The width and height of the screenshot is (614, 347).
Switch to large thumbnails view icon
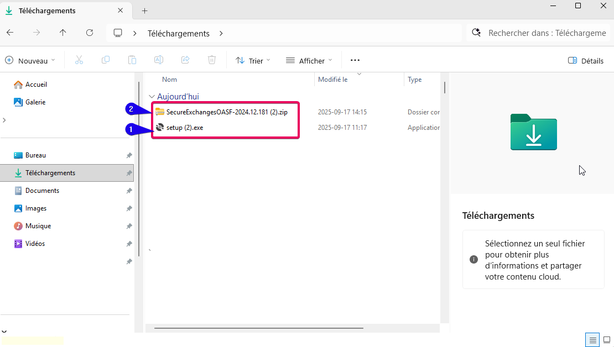point(607,340)
